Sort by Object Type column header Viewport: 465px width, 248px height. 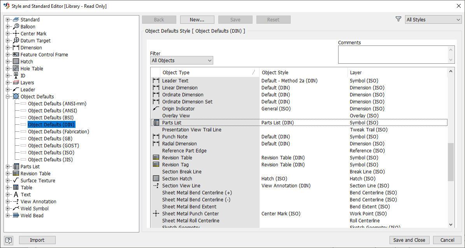click(x=209, y=73)
